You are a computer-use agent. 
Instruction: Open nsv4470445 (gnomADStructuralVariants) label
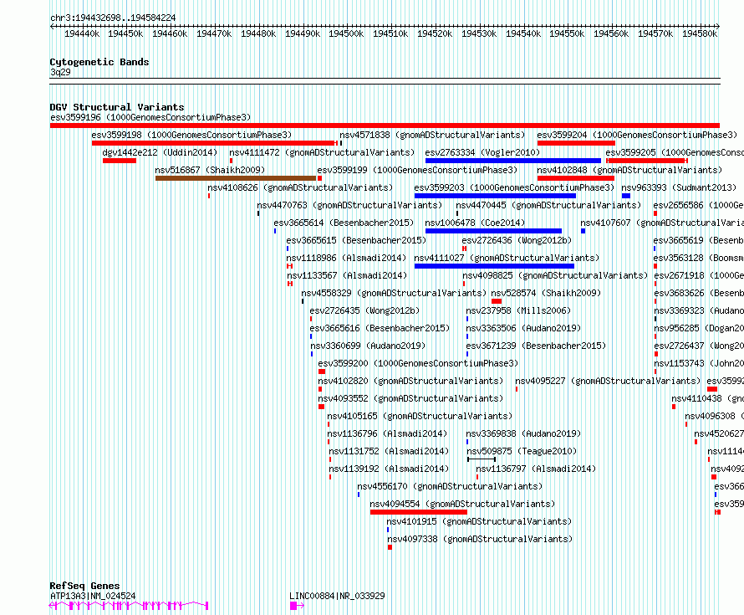(548, 205)
